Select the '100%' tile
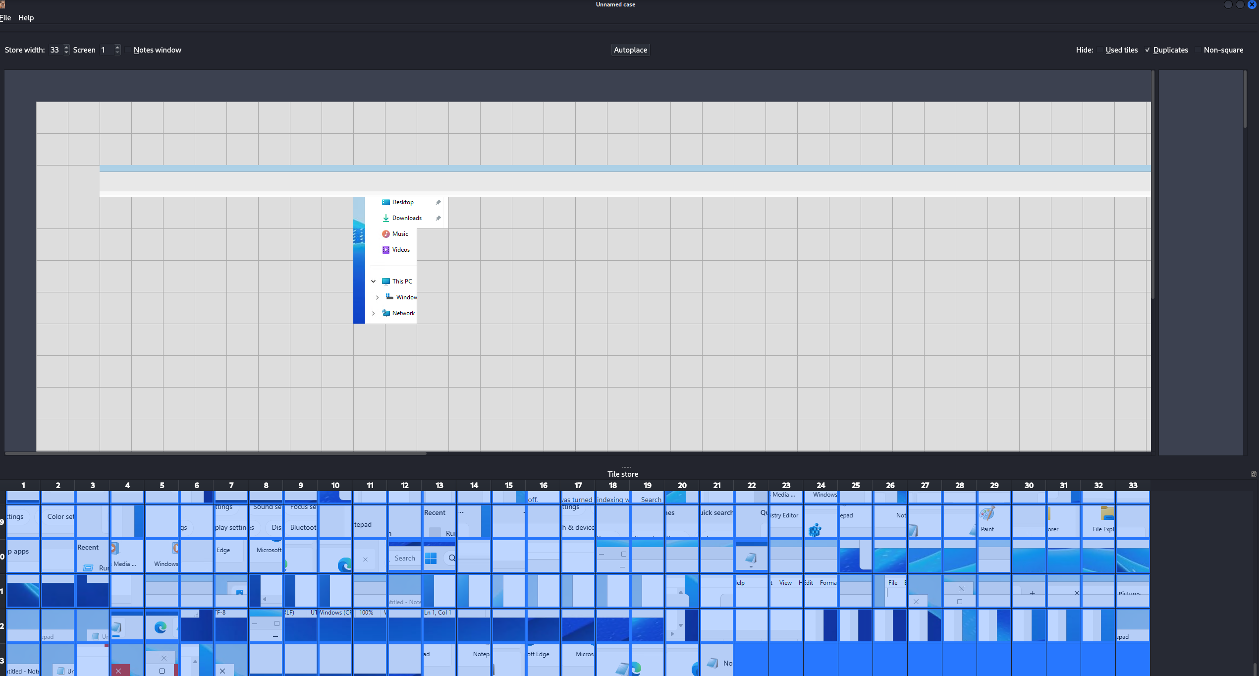The width and height of the screenshot is (1259, 676). 370,625
